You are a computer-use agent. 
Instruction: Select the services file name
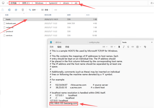pyautogui.click(x=9, y=36)
